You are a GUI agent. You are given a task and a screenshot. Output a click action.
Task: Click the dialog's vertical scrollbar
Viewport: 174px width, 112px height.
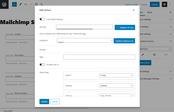click(139, 42)
